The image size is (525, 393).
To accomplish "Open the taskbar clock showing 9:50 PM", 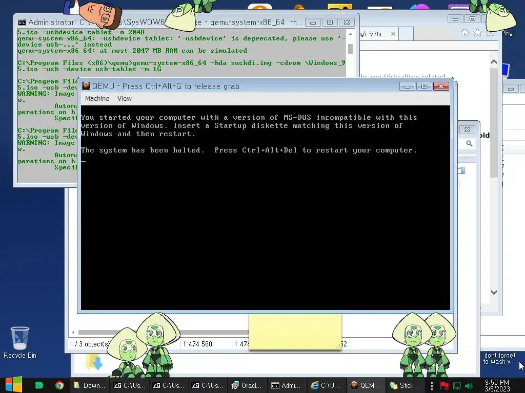I will [497, 386].
